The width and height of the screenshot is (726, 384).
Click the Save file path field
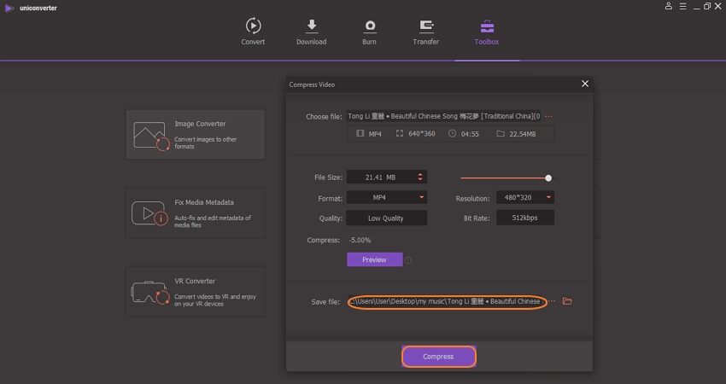click(x=446, y=301)
